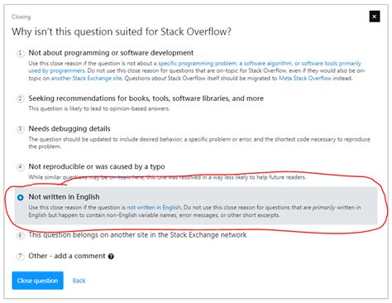Select belongs on another site radio
The image size is (392, 303).
click(20, 236)
